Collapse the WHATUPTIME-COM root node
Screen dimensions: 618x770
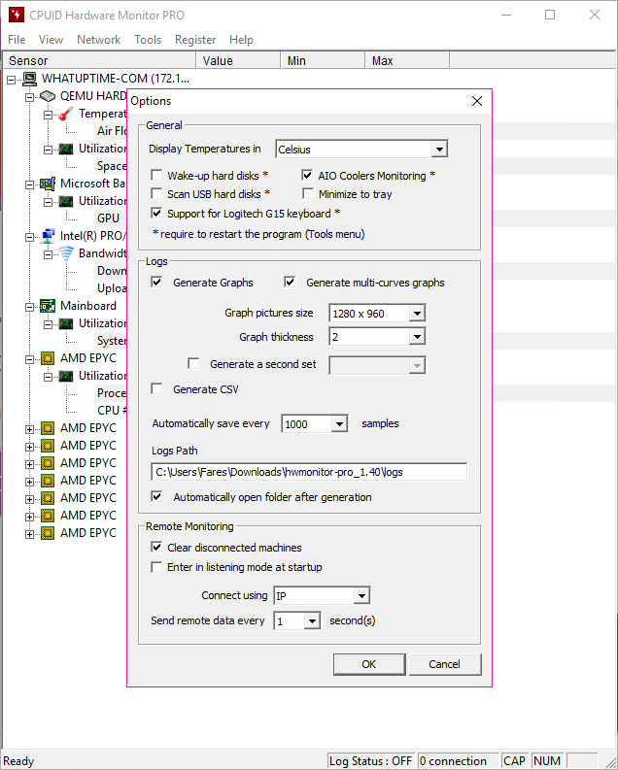click(11, 80)
